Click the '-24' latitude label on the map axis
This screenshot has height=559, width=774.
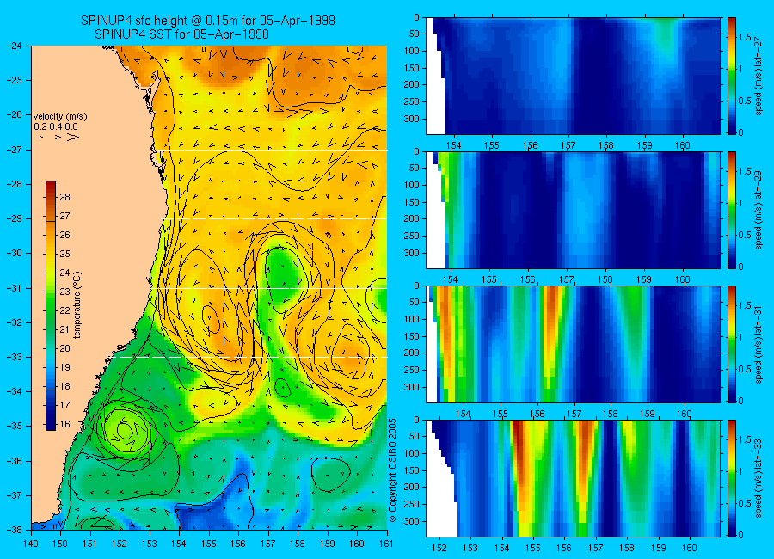point(14,46)
